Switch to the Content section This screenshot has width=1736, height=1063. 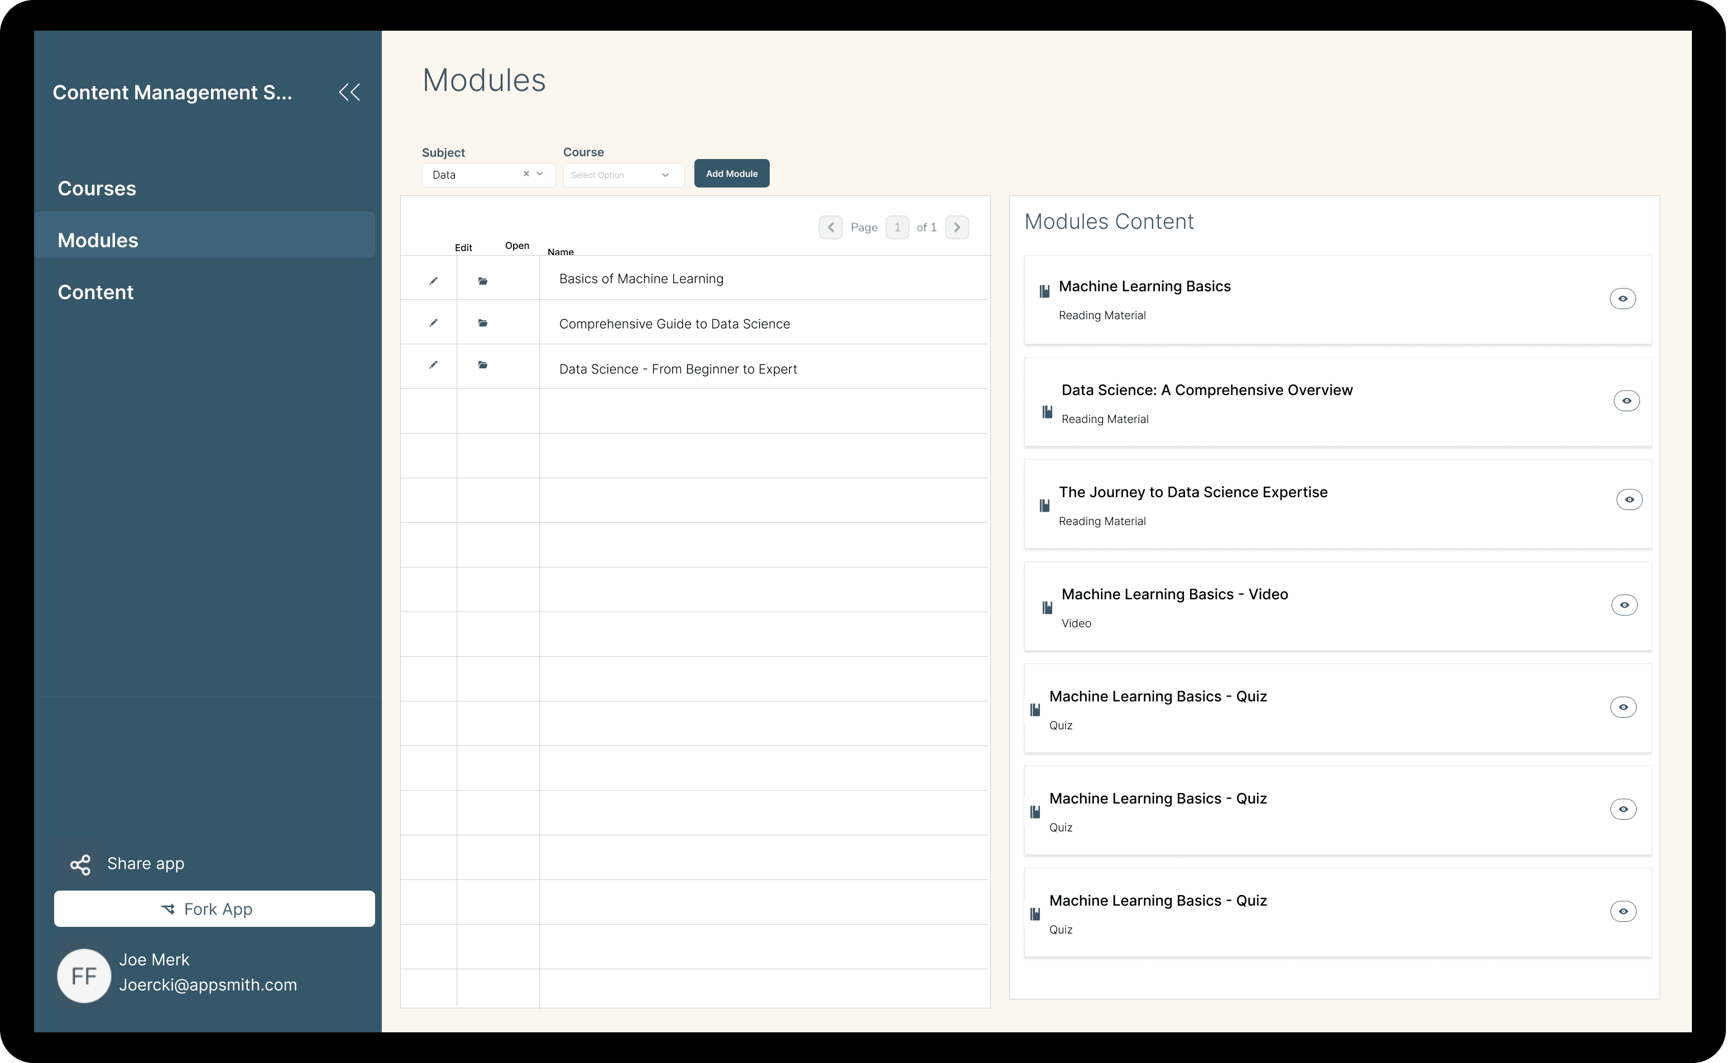click(x=95, y=292)
